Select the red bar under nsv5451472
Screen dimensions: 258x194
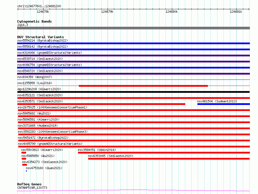click(134, 141)
